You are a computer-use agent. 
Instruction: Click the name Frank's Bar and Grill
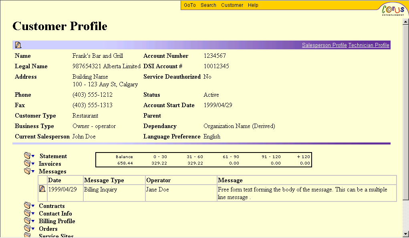pos(98,56)
